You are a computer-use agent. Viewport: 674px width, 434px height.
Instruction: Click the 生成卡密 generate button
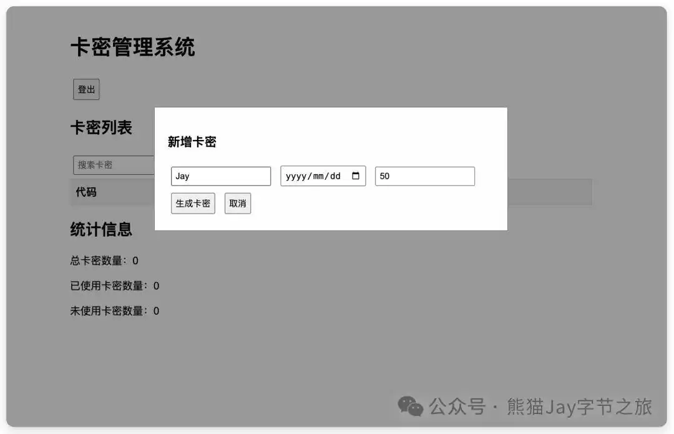(x=193, y=203)
